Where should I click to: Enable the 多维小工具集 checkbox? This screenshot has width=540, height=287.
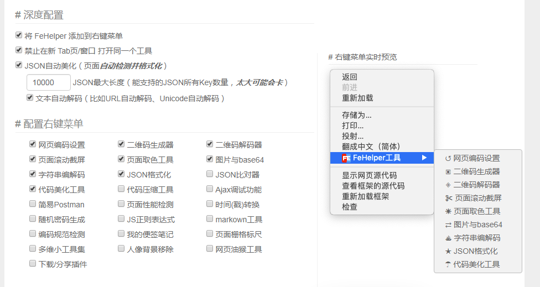[33, 248]
